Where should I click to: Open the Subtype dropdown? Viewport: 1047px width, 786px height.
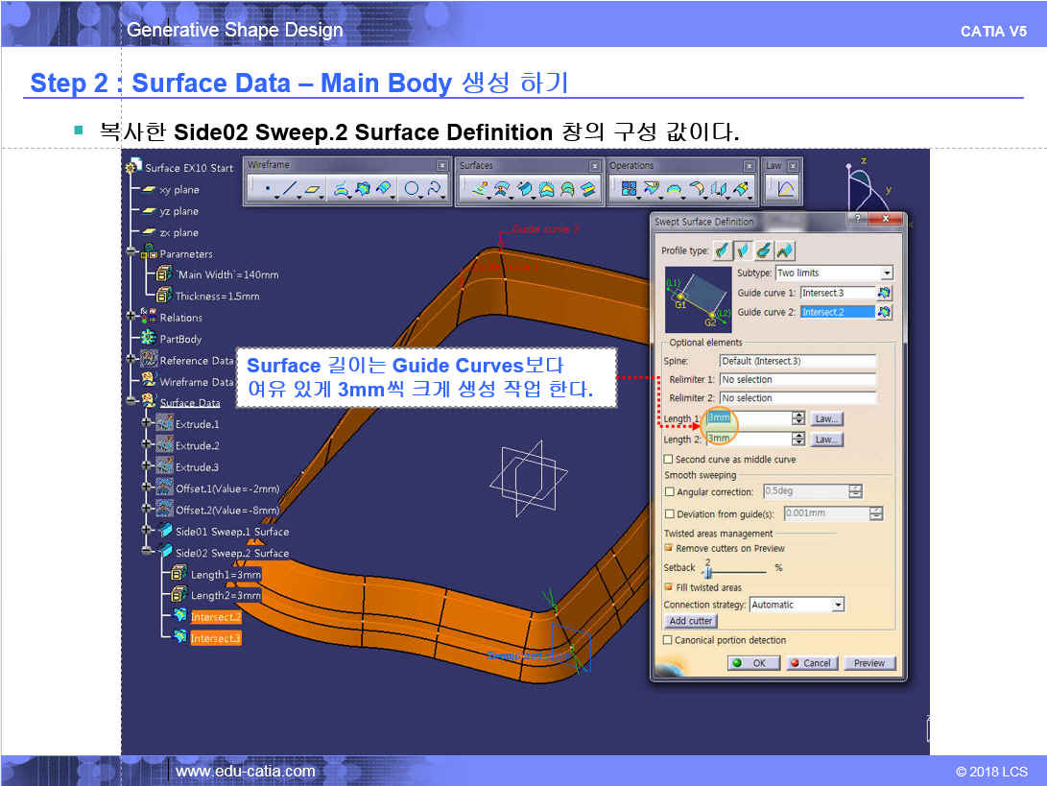(886, 274)
